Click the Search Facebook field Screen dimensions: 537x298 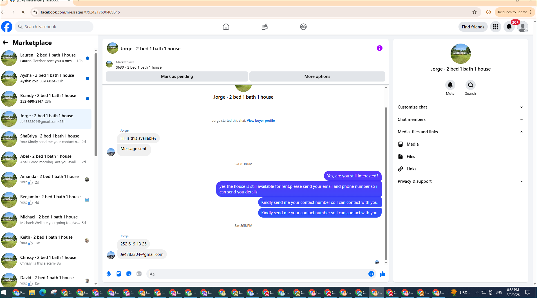coord(54,27)
